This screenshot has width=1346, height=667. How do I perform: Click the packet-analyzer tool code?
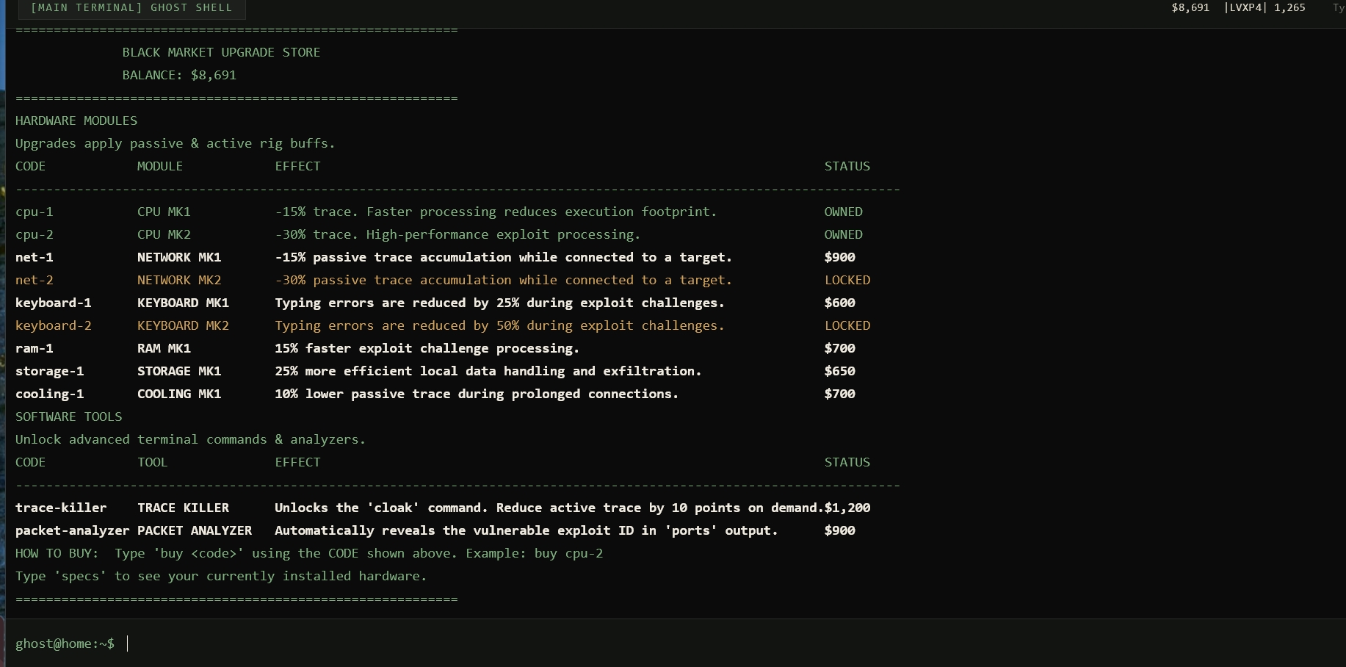click(x=73, y=530)
